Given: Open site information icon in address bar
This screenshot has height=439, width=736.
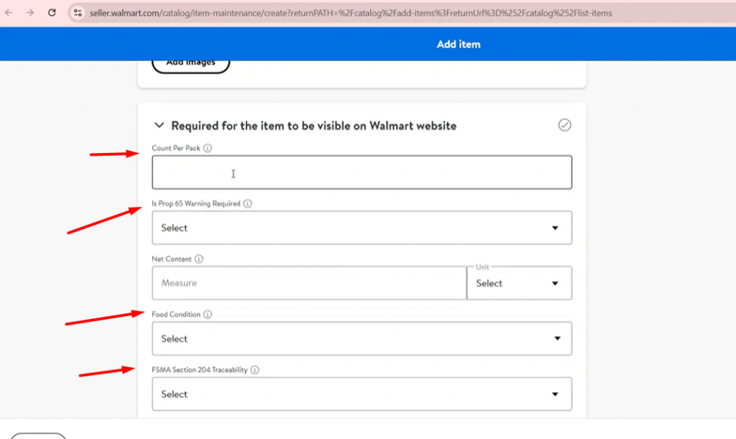Looking at the screenshot, I should point(78,13).
